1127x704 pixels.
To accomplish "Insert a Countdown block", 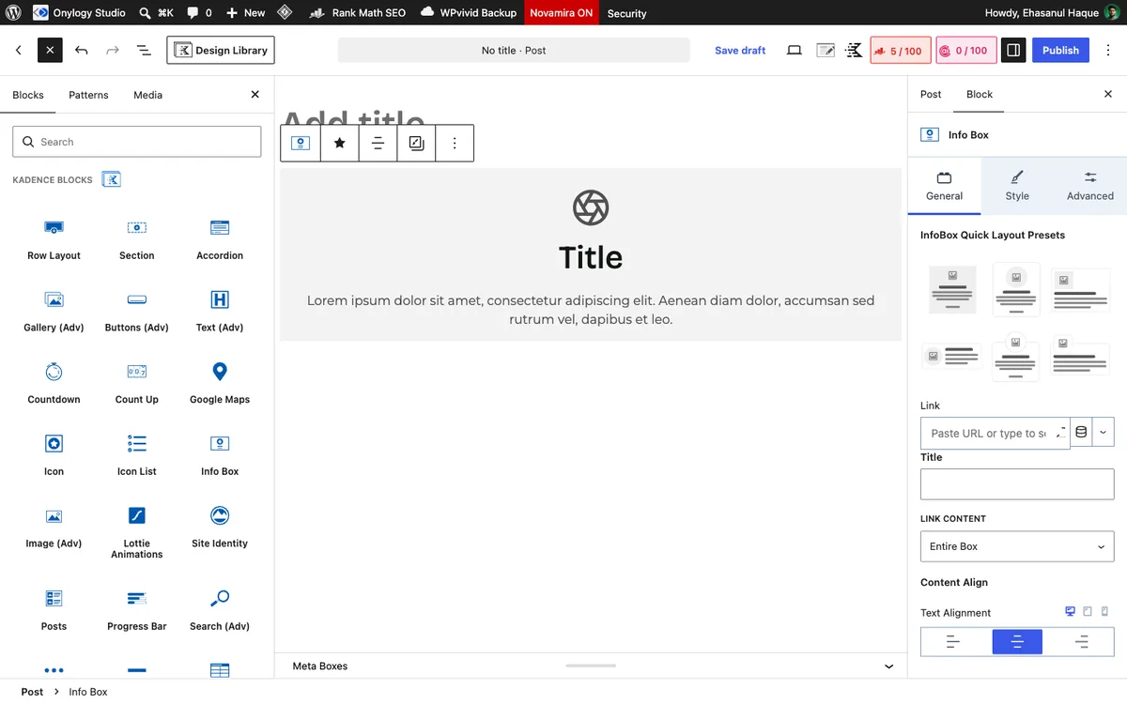I will [x=54, y=384].
